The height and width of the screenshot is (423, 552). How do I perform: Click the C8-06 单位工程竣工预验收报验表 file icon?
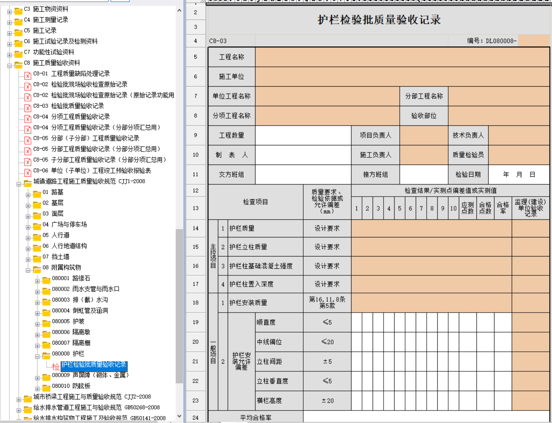[27, 172]
